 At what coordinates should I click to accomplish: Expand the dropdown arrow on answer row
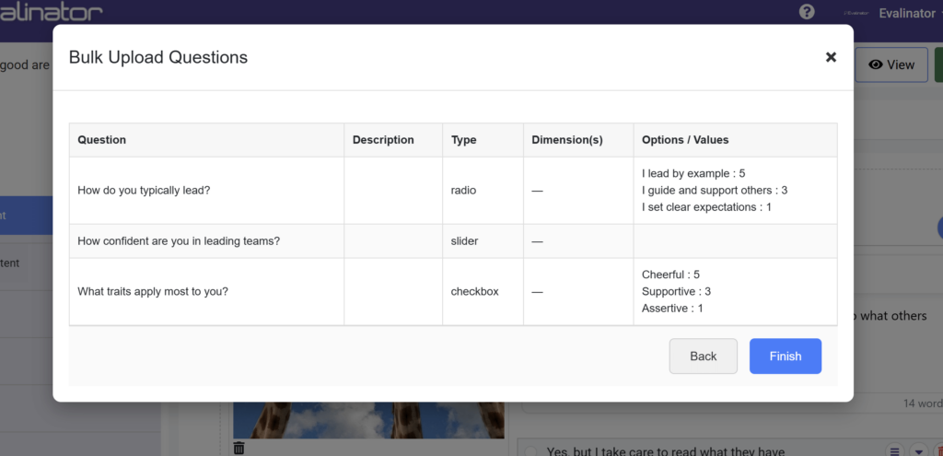919,450
